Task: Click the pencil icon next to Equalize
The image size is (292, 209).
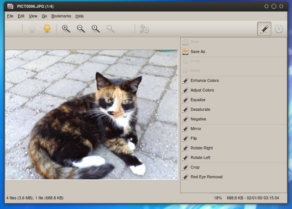Action: (x=185, y=100)
